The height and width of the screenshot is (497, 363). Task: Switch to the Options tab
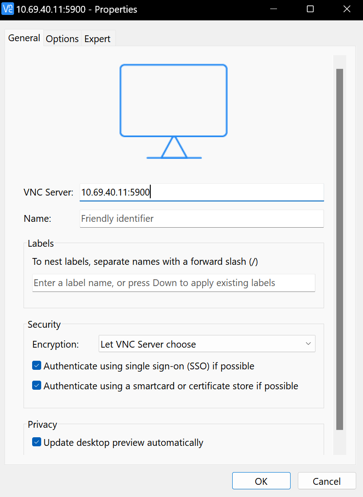click(x=62, y=38)
